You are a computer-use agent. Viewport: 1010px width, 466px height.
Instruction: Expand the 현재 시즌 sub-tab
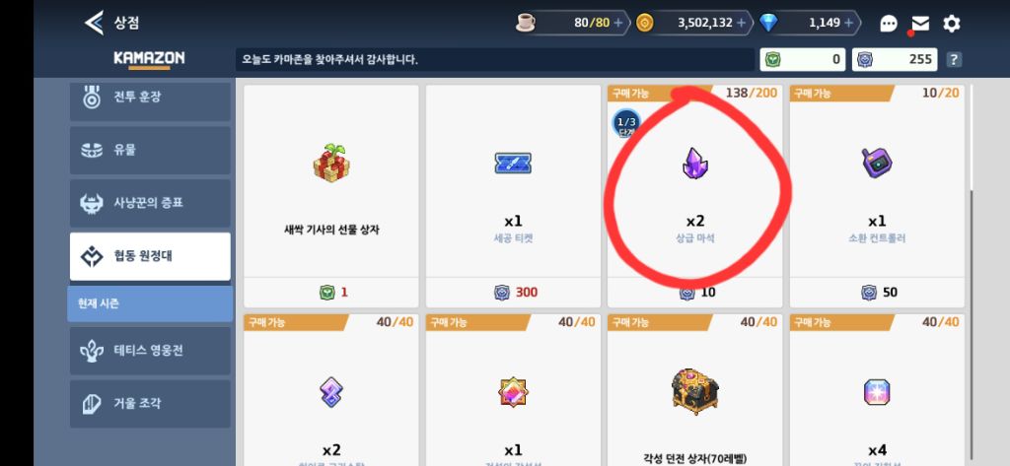(150, 303)
